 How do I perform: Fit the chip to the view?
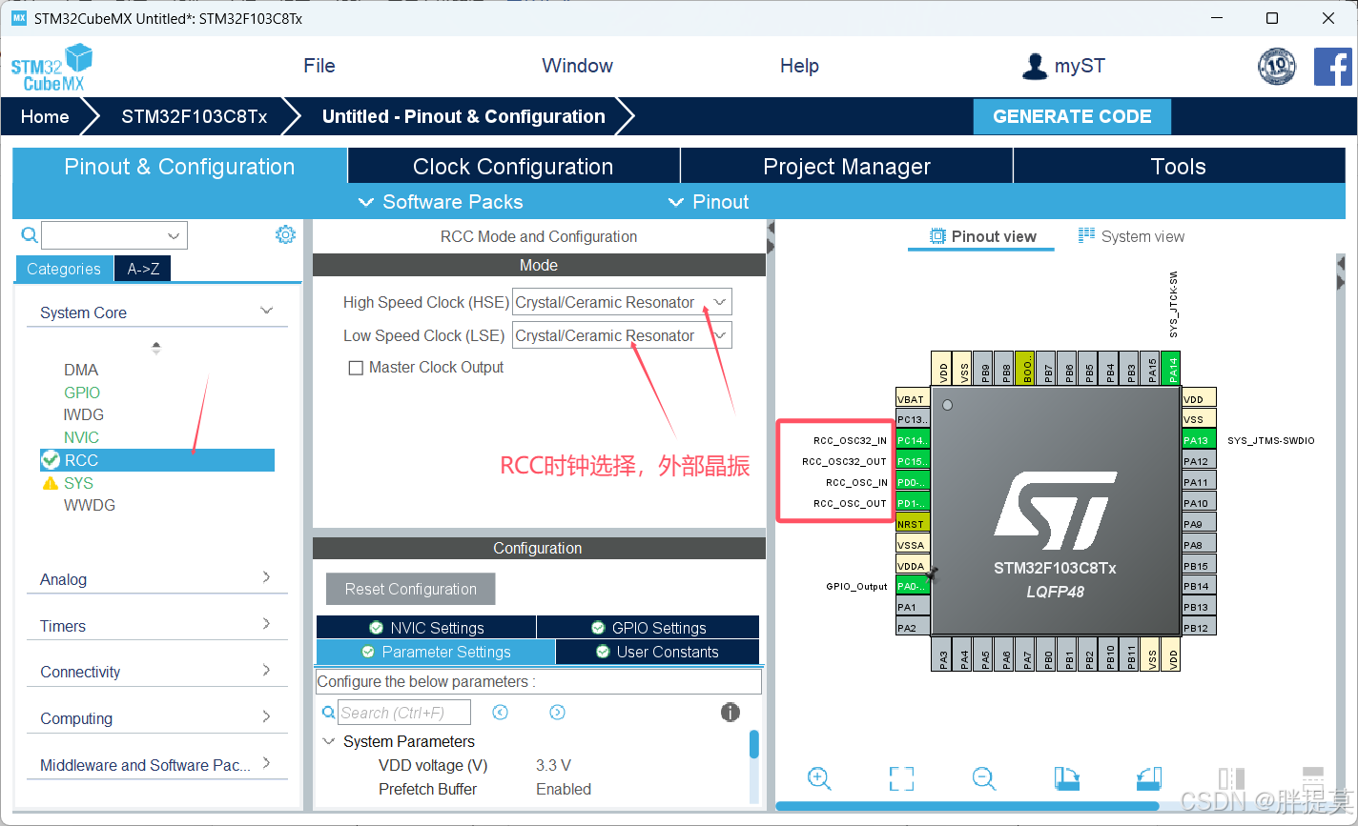[x=901, y=778]
